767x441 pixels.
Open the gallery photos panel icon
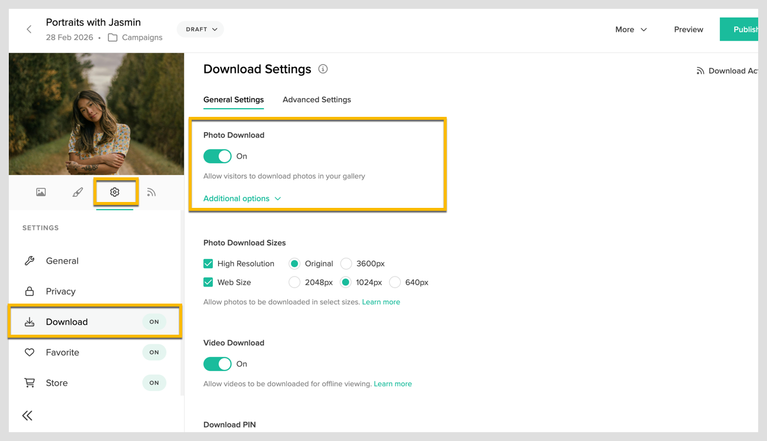pyautogui.click(x=41, y=191)
